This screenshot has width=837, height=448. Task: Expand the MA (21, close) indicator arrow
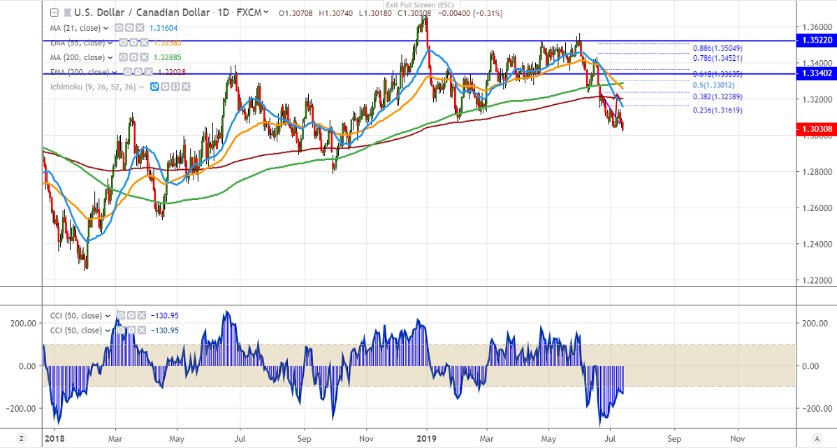pyautogui.click(x=105, y=28)
